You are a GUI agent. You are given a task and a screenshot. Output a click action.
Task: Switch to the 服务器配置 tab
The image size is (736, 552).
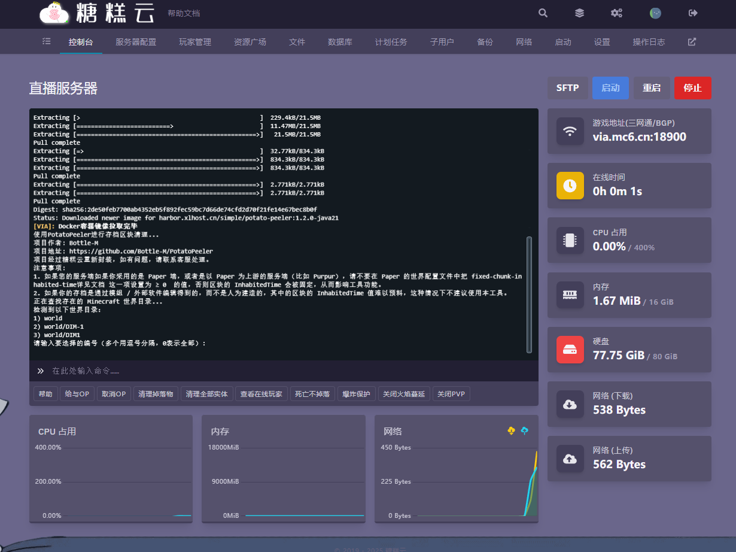click(136, 42)
